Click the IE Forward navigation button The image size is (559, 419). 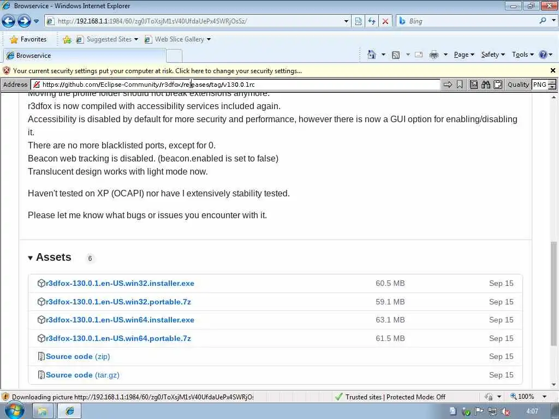tap(24, 21)
